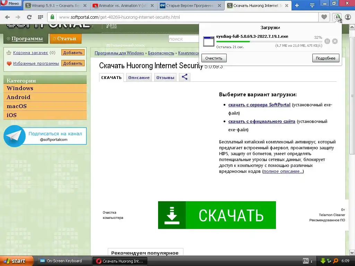The width and height of the screenshot is (355, 266).
Task: Click the page scrollbar down arrow
Action: (x=352, y=252)
